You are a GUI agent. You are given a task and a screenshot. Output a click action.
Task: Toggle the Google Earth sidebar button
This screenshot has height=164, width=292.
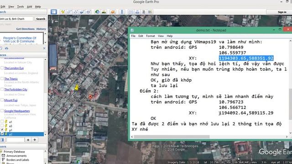point(54,12)
